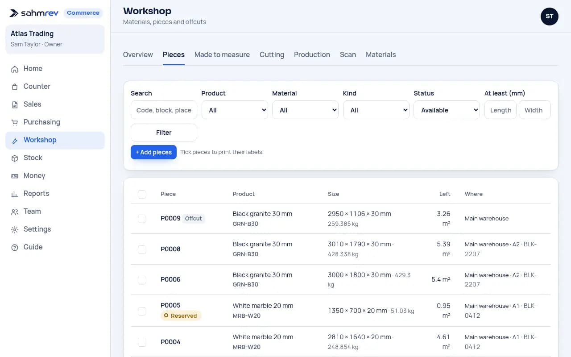571x357 pixels.
Task: Switch to the Scan tab
Action: (348, 54)
